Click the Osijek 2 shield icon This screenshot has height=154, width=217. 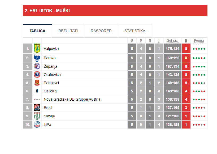37,91
